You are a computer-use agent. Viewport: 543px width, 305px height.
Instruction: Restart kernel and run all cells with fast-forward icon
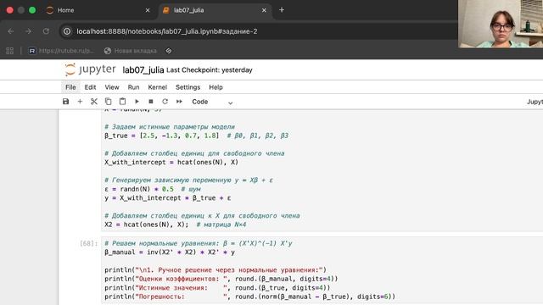tap(179, 102)
